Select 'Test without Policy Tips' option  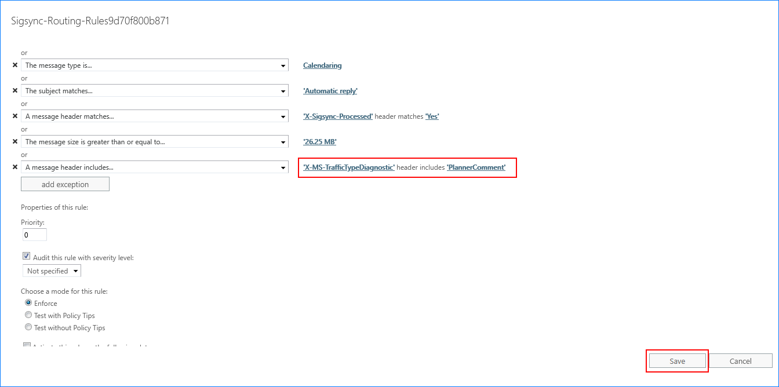28,327
